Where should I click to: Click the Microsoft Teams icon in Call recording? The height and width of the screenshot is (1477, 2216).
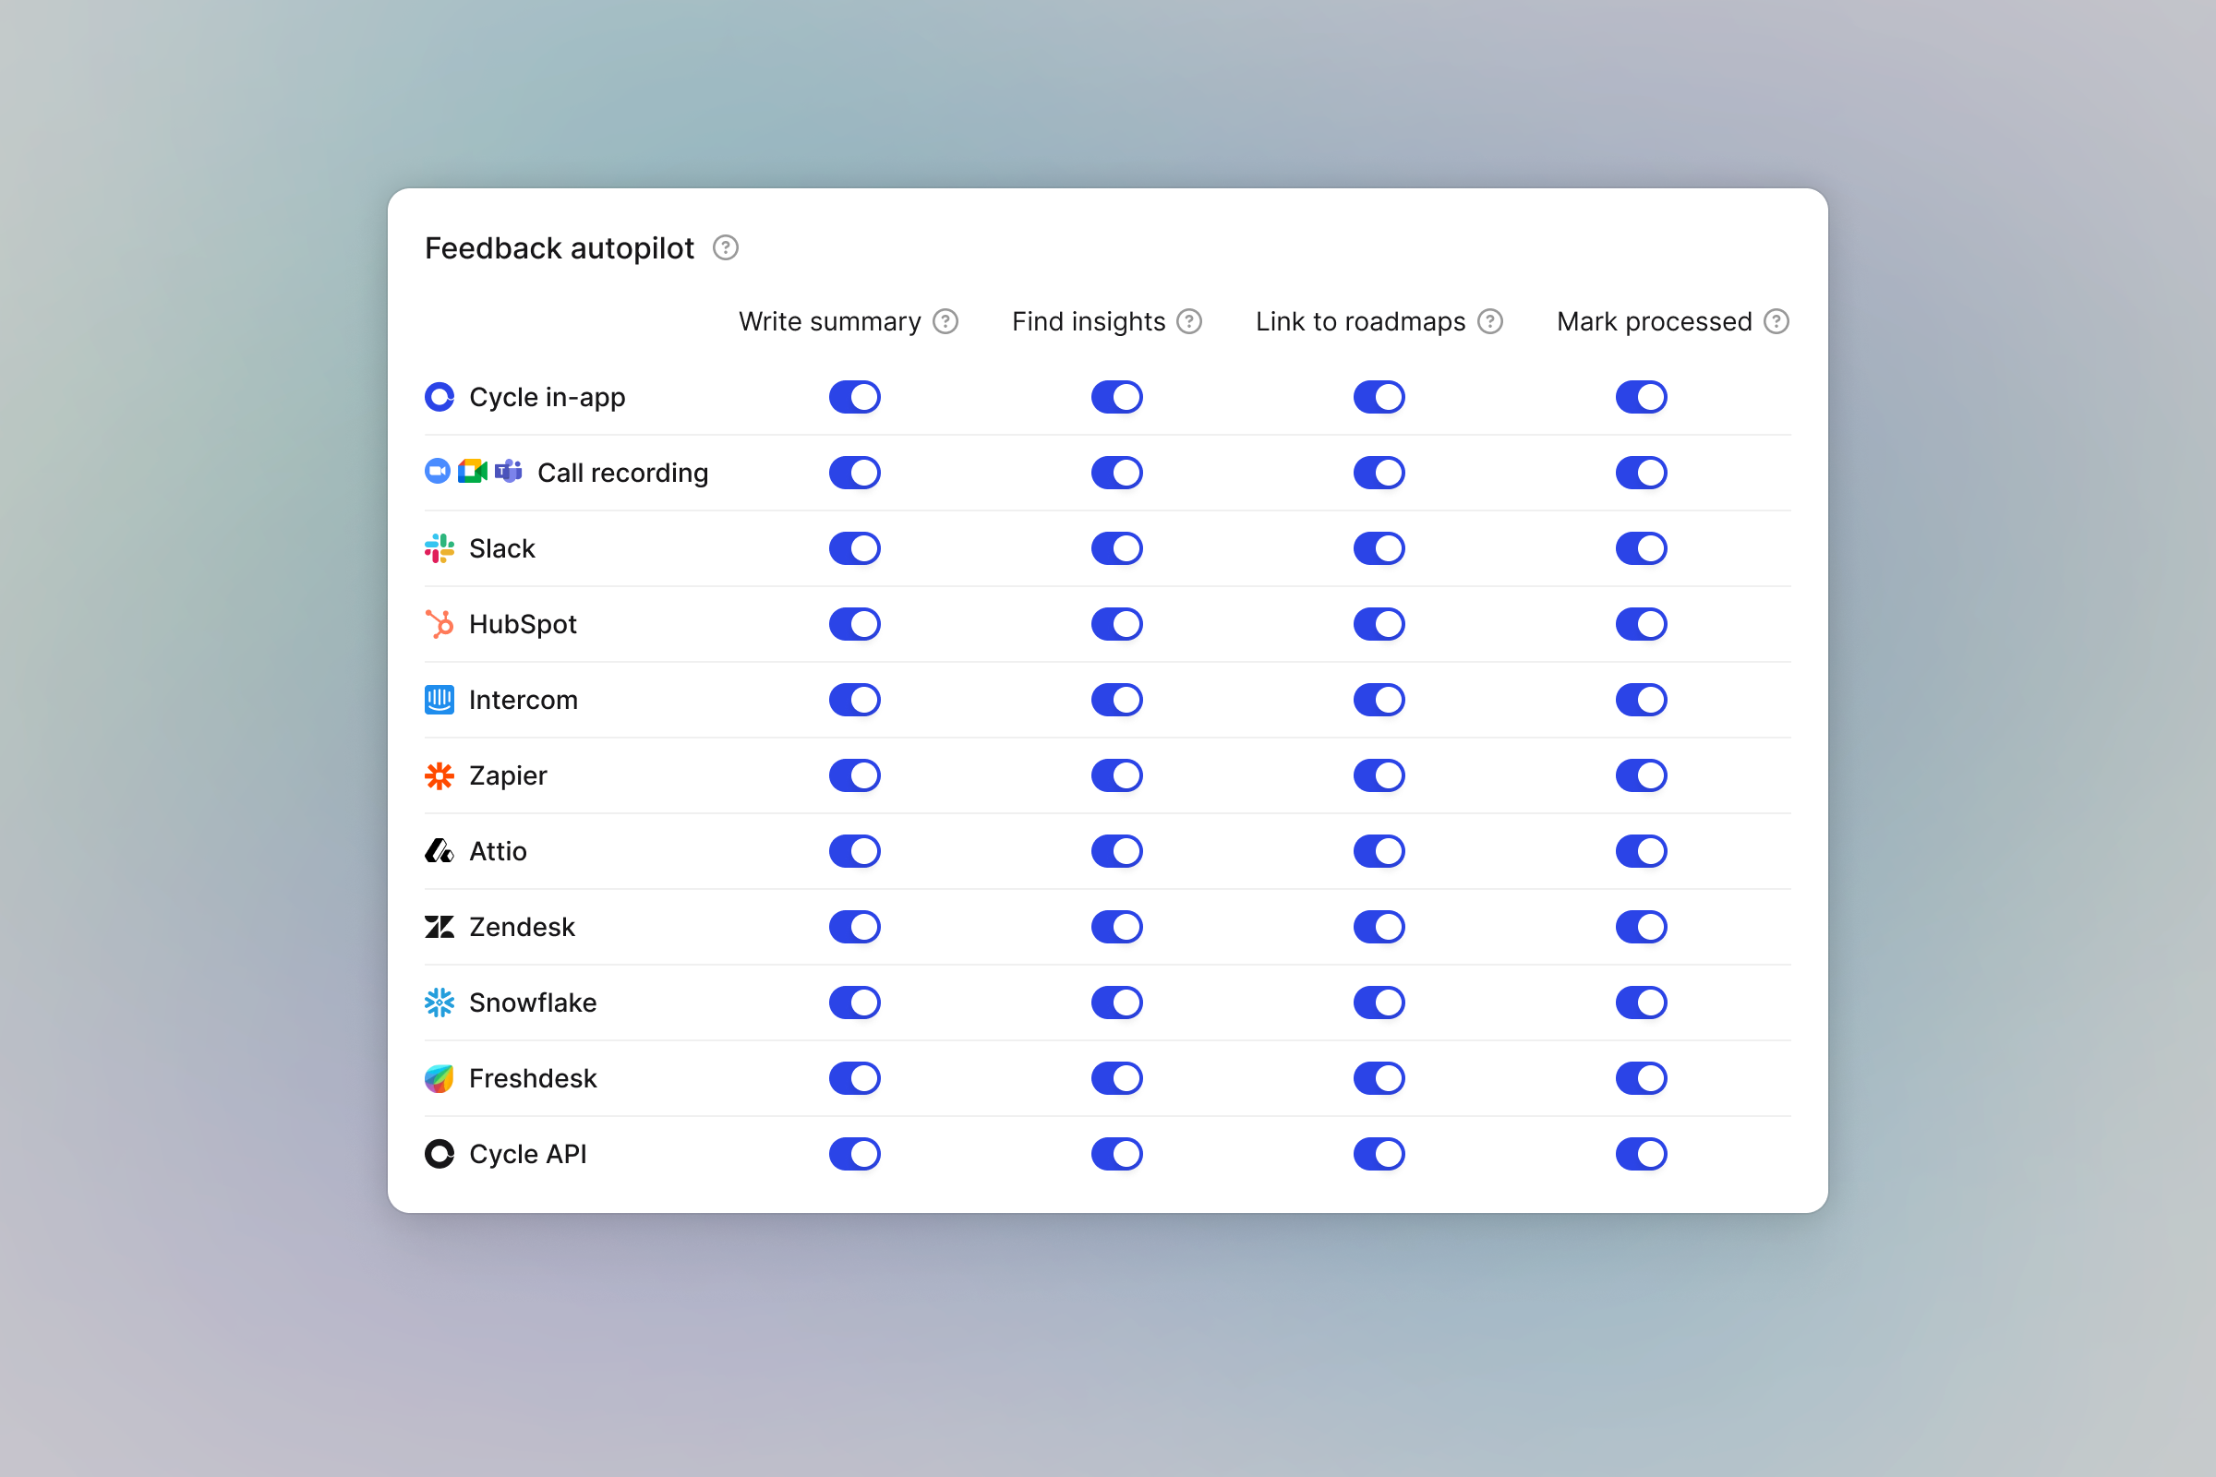pos(508,471)
